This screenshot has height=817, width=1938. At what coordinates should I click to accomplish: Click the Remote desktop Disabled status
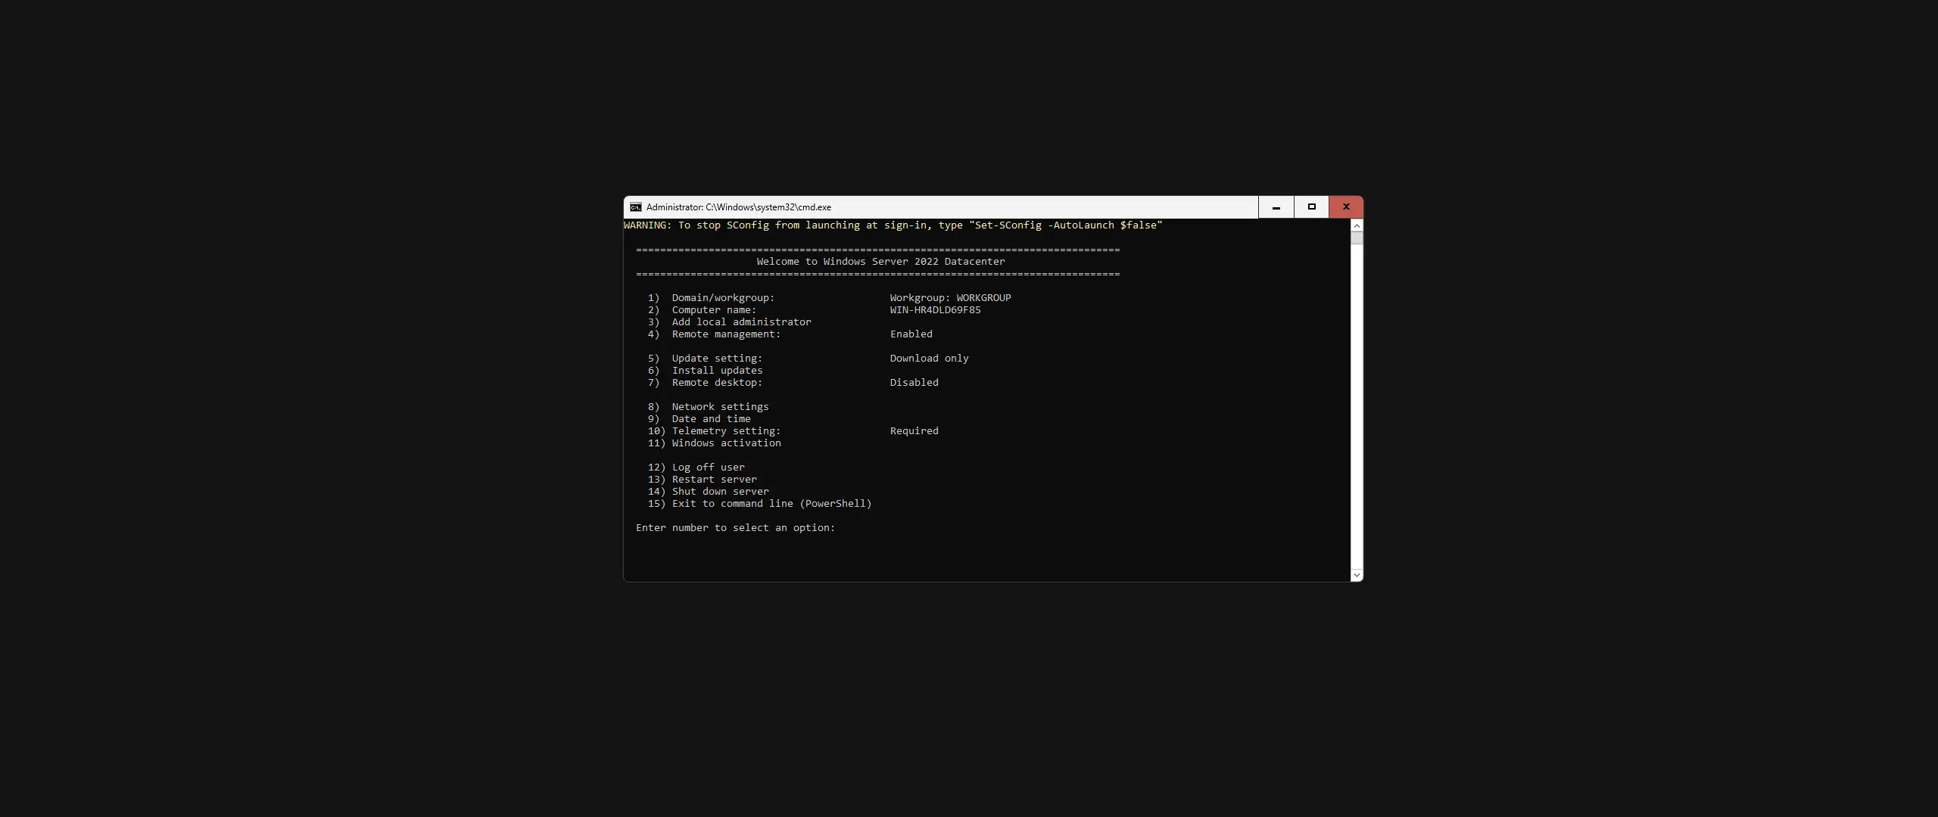[x=913, y=382]
